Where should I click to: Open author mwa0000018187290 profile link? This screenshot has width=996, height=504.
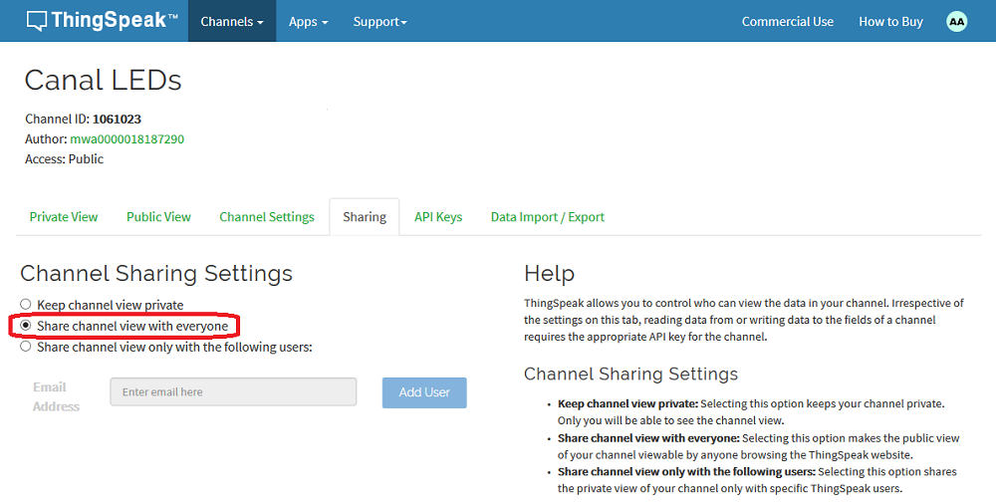127,139
